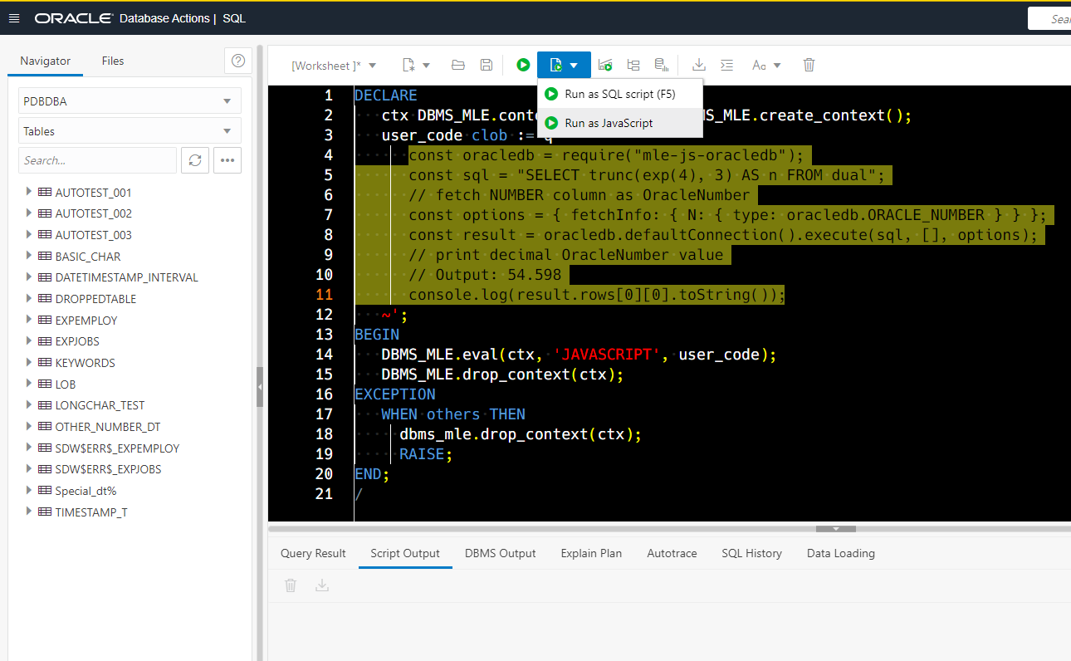
Task: Clear script output with trash icon
Action: click(291, 585)
